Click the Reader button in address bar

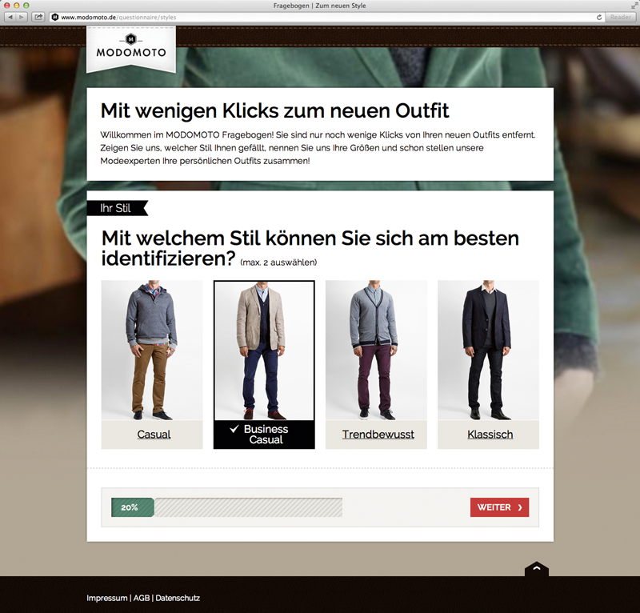coord(620,17)
